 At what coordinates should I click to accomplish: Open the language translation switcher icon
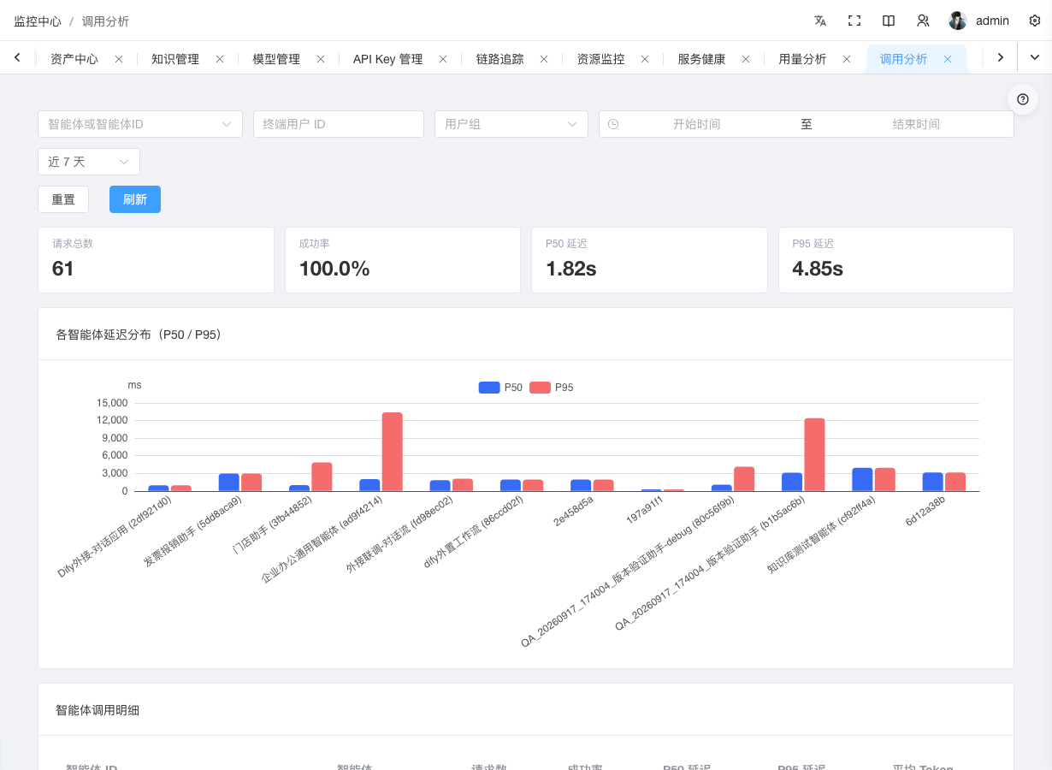[x=820, y=21]
